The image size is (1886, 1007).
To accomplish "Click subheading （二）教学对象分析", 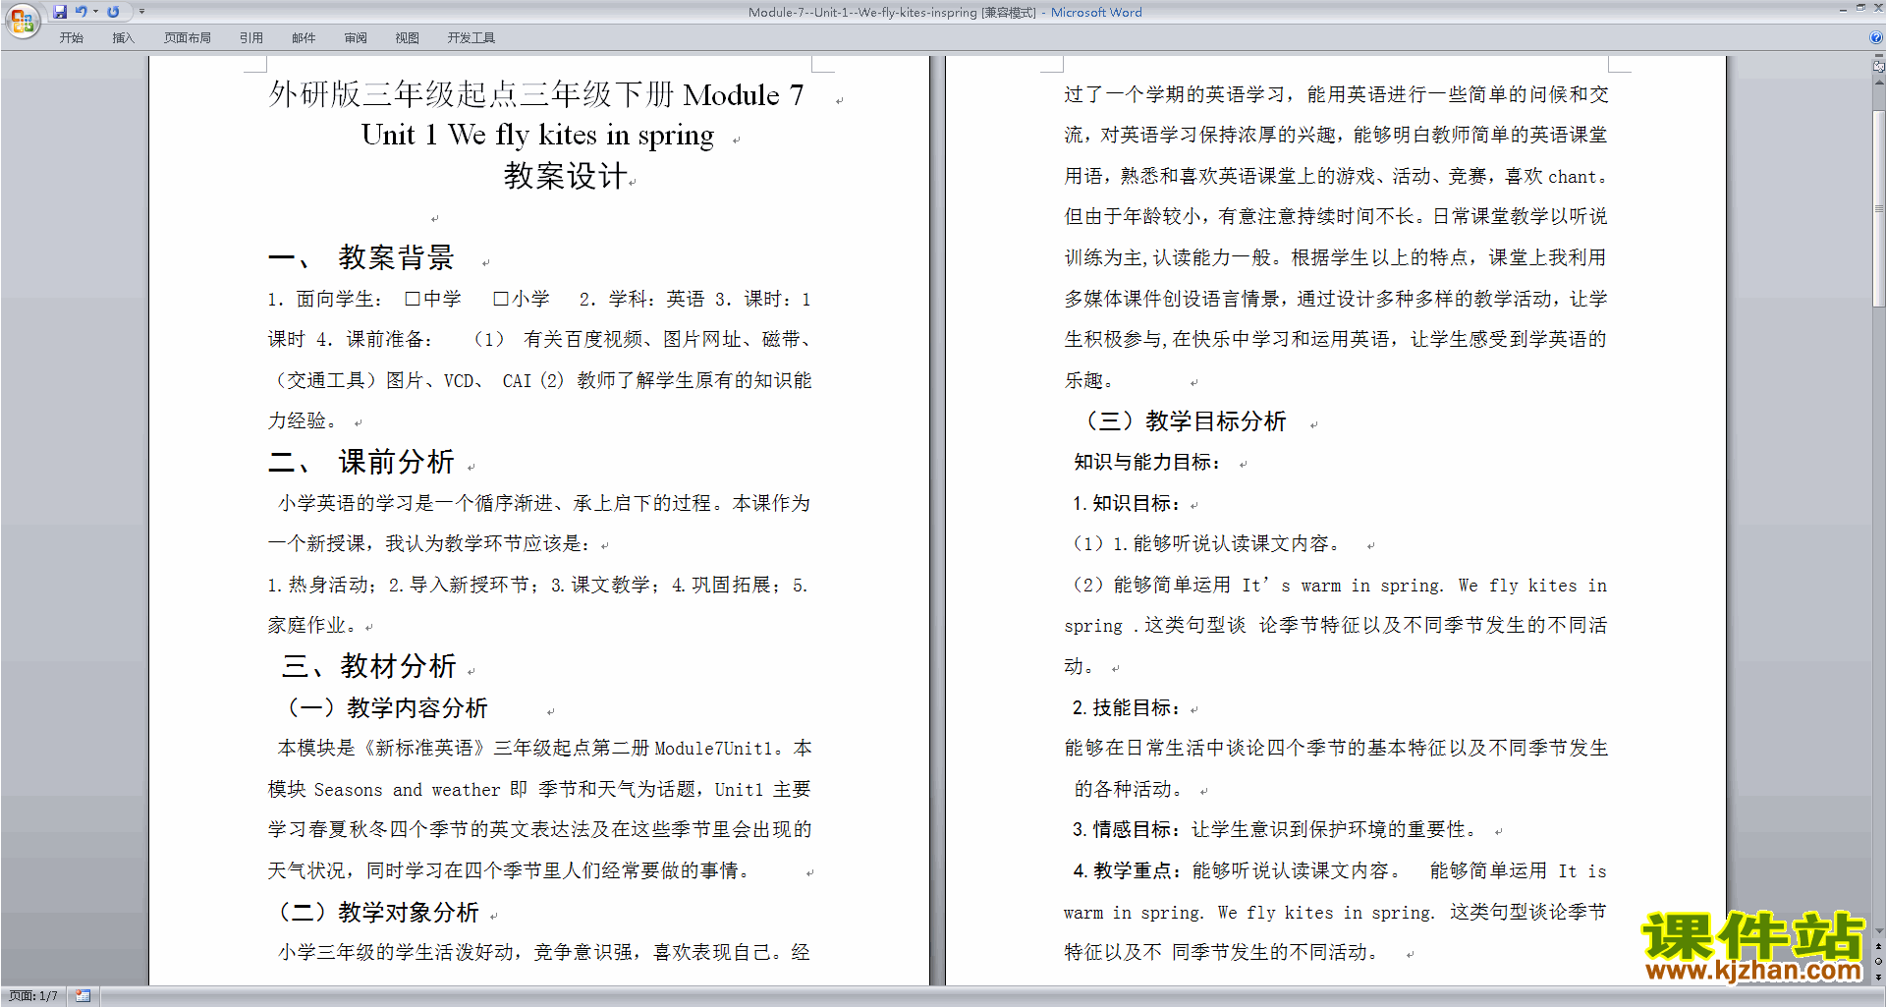I will [376, 913].
